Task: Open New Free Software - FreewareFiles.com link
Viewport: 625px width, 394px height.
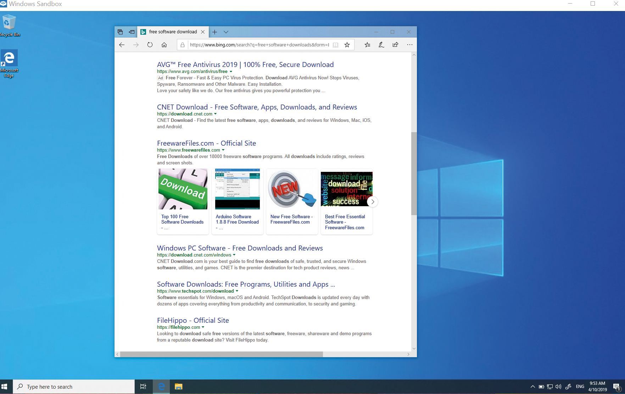Action: tap(291, 219)
